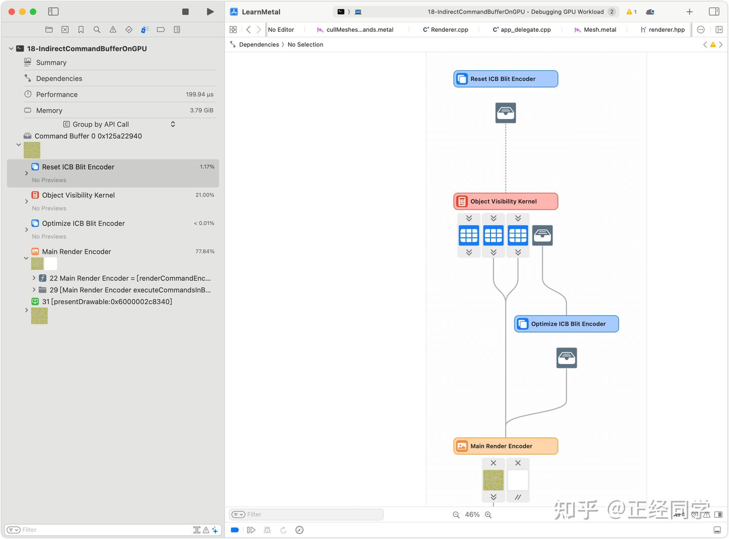Viewport: 729px width, 539px height.
Task: Click the Stop button in the toolbar
Action: pos(185,12)
